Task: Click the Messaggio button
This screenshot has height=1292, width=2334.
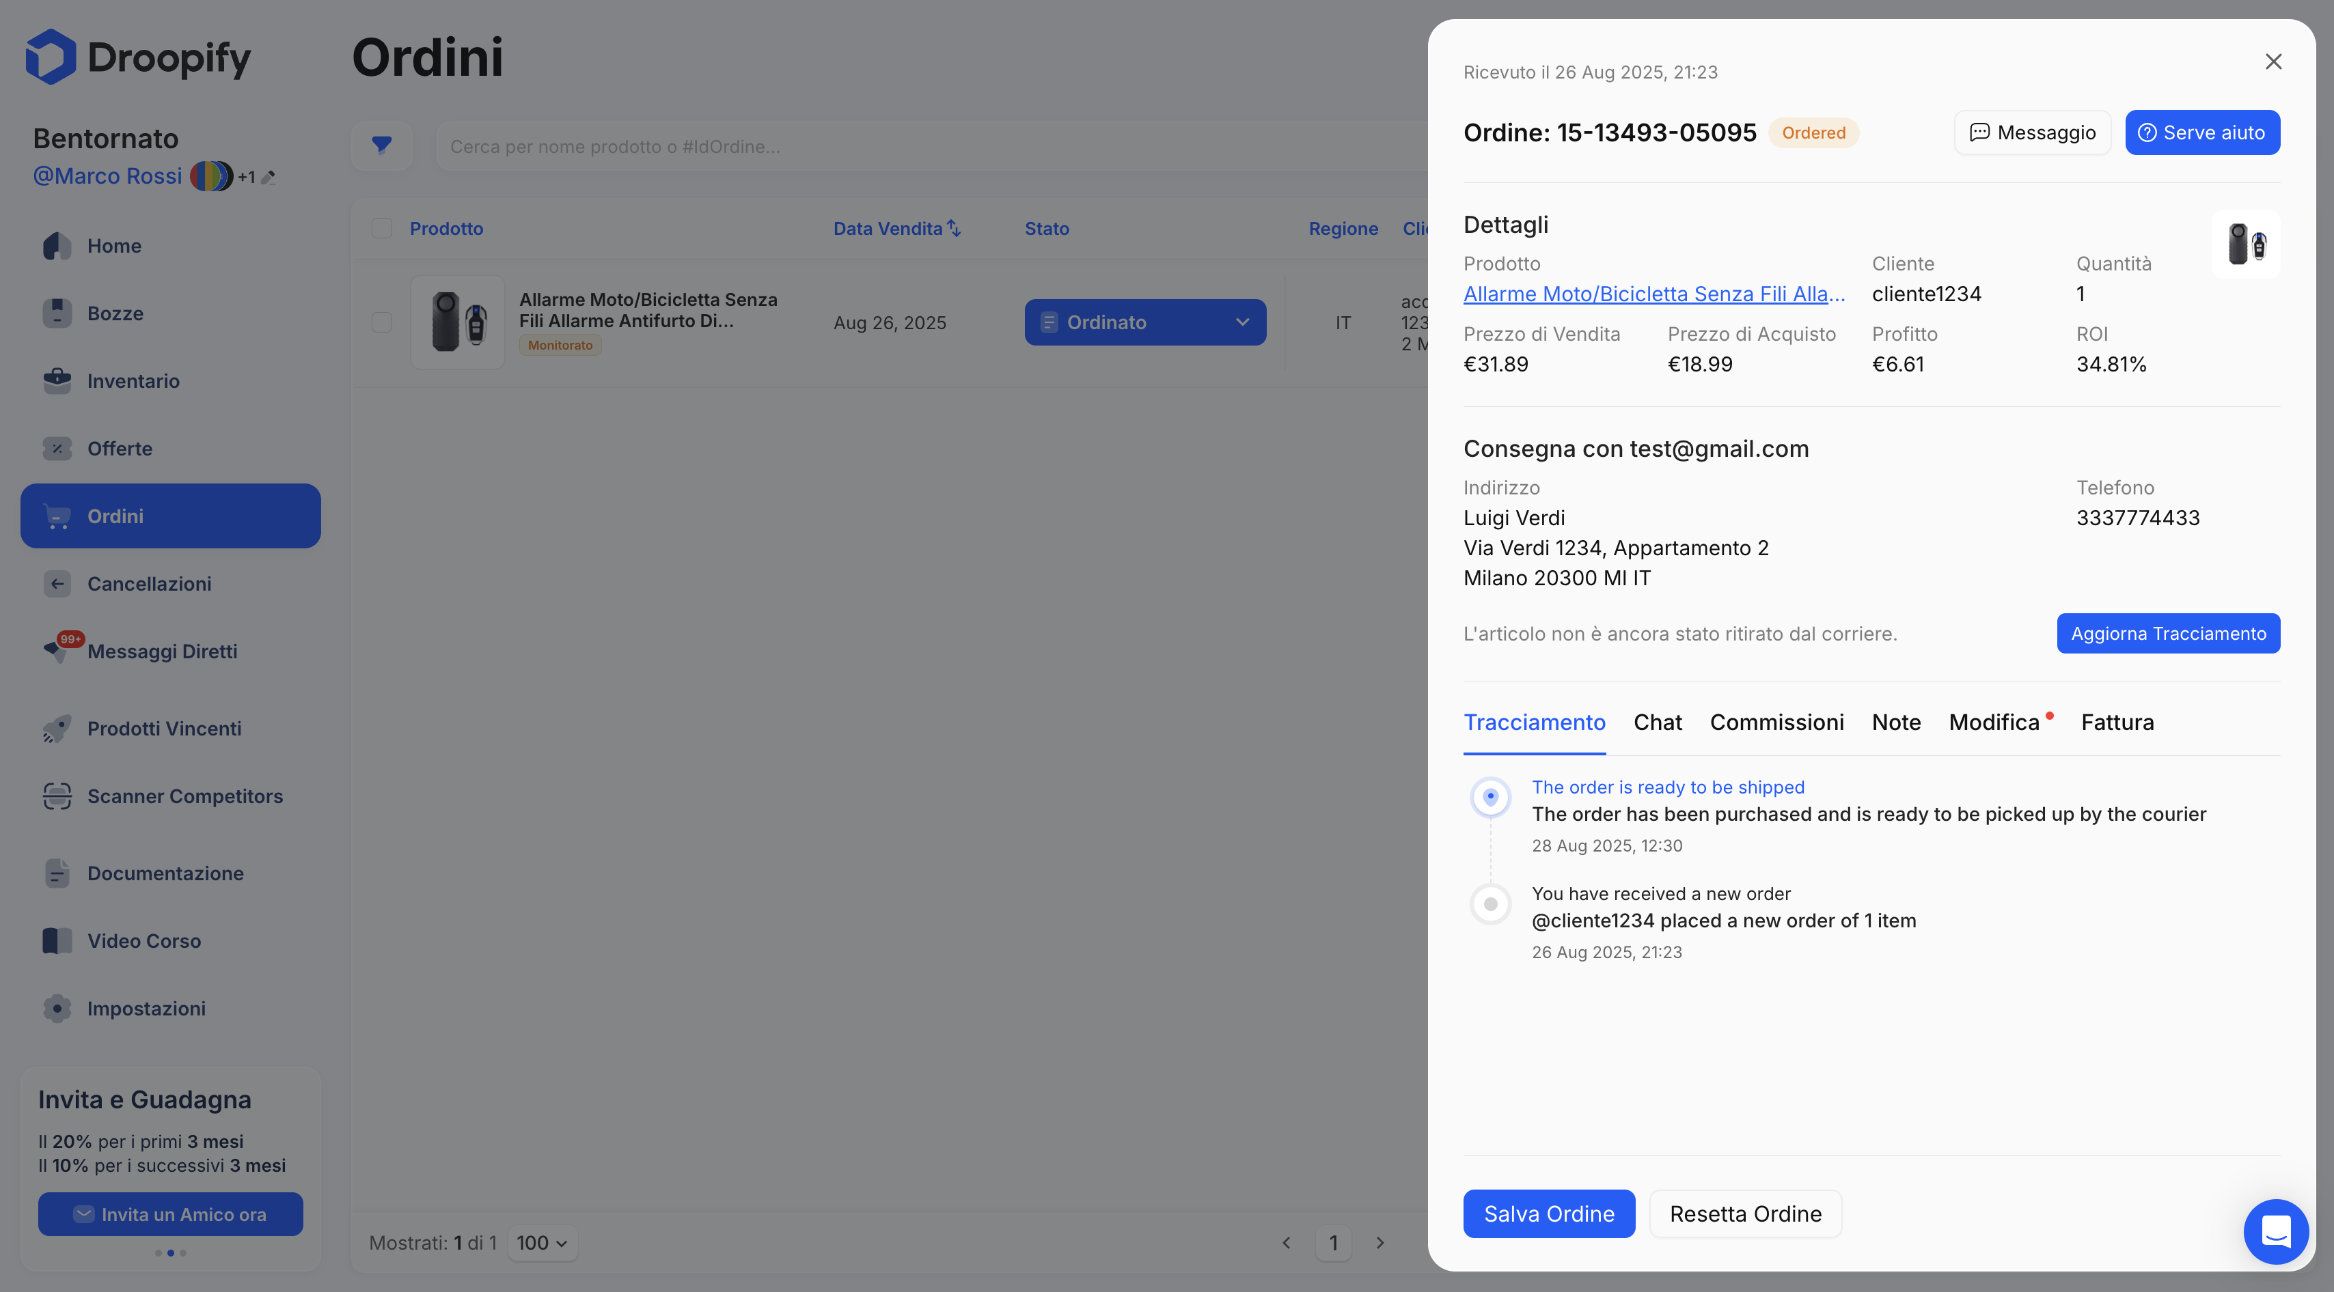Action: [x=2032, y=133]
